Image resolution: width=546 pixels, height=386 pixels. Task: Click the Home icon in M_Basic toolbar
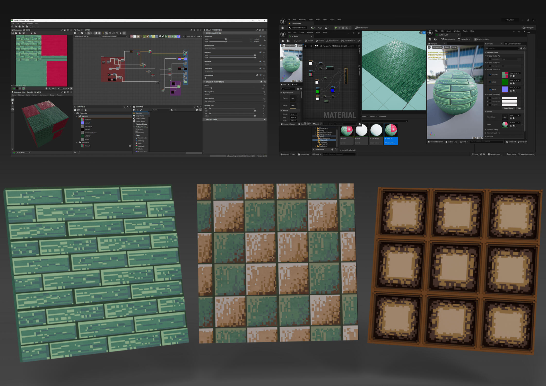click(x=317, y=41)
